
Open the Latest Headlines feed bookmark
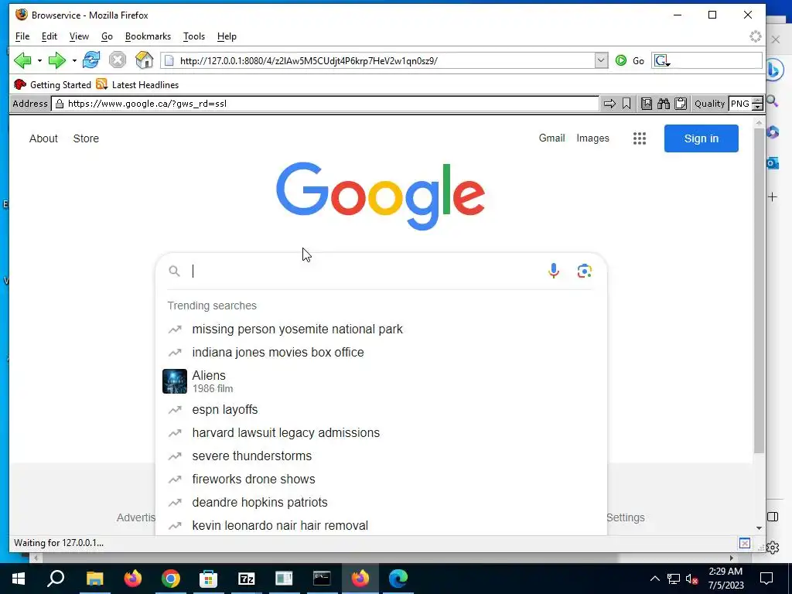[138, 84]
